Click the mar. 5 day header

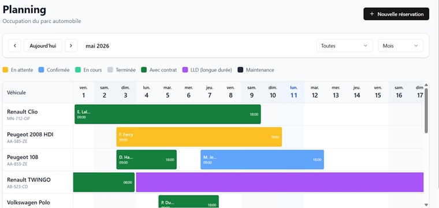click(x=168, y=92)
